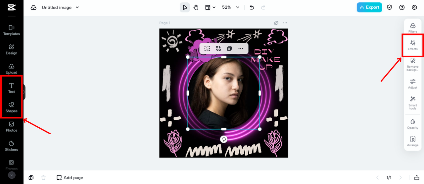Open the Text panel
The width and height of the screenshot is (424, 184).
[12, 88]
